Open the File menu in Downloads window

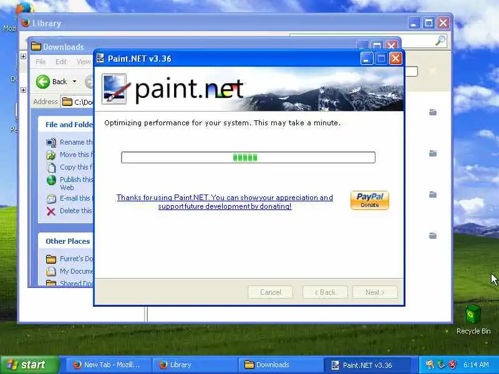tap(41, 62)
